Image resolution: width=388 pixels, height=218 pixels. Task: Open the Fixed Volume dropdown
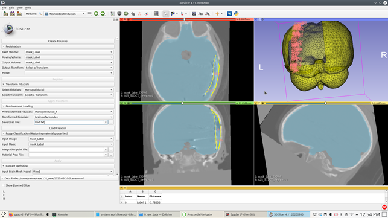[x=69, y=52]
